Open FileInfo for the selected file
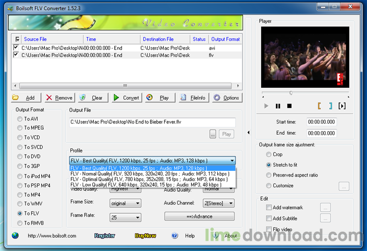The height and width of the screenshot is (251, 367). pyautogui.click(x=194, y=97)
